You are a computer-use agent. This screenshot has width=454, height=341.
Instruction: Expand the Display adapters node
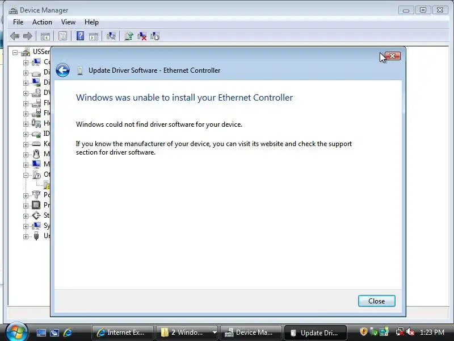pos(26,83)
